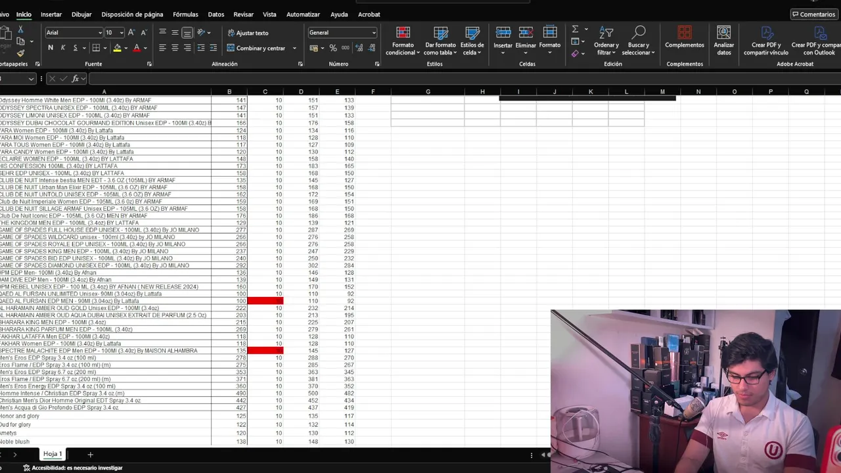The image size is (841, 473).
Task: Increase indent icon
Action: (x=214, y=48)
